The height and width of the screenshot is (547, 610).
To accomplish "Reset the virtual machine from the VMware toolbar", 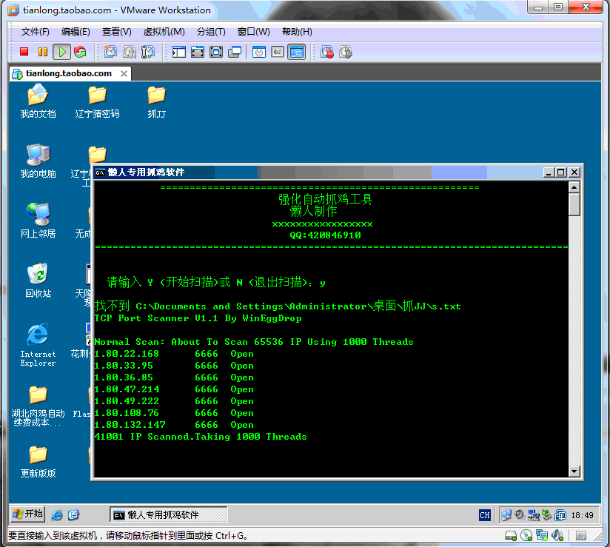I will pos(80,52).
